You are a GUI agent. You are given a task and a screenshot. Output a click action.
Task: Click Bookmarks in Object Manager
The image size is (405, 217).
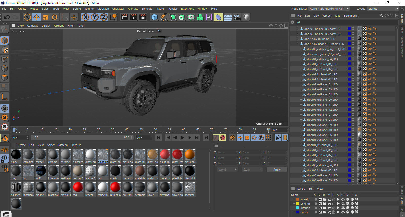pyautogui.click(x=351, y=16)
